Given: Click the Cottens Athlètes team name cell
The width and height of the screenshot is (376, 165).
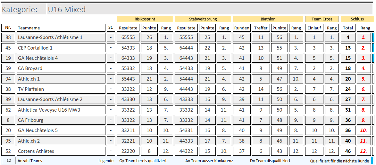Looking at the screenshot, I should point(61,151).
